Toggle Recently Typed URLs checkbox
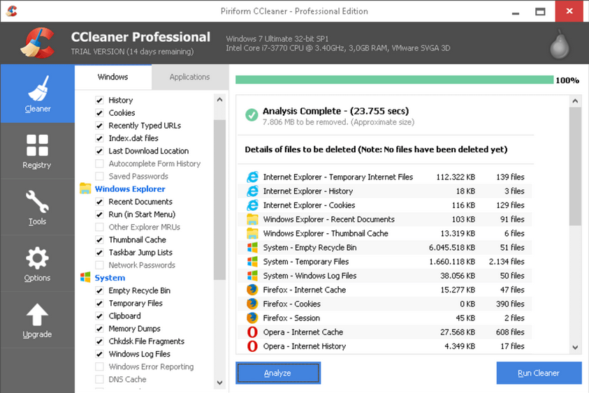This screenshot has width=589, height=393. (x=99, y=126)
